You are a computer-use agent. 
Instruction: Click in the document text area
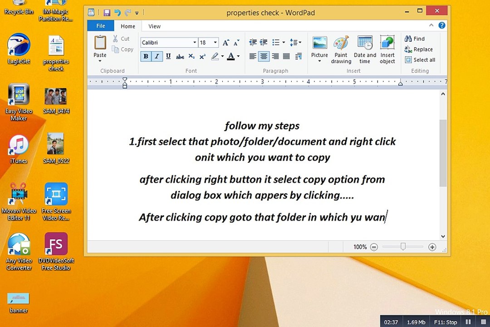pyautogui.click(x=263, y=165)
